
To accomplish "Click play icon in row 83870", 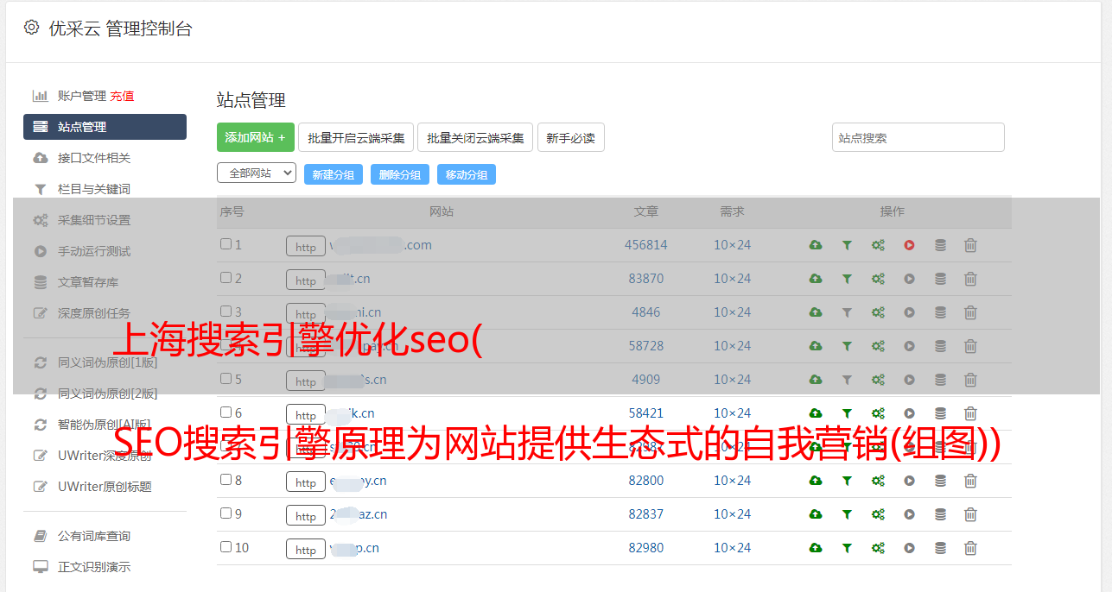I will (x=909, y=279).
